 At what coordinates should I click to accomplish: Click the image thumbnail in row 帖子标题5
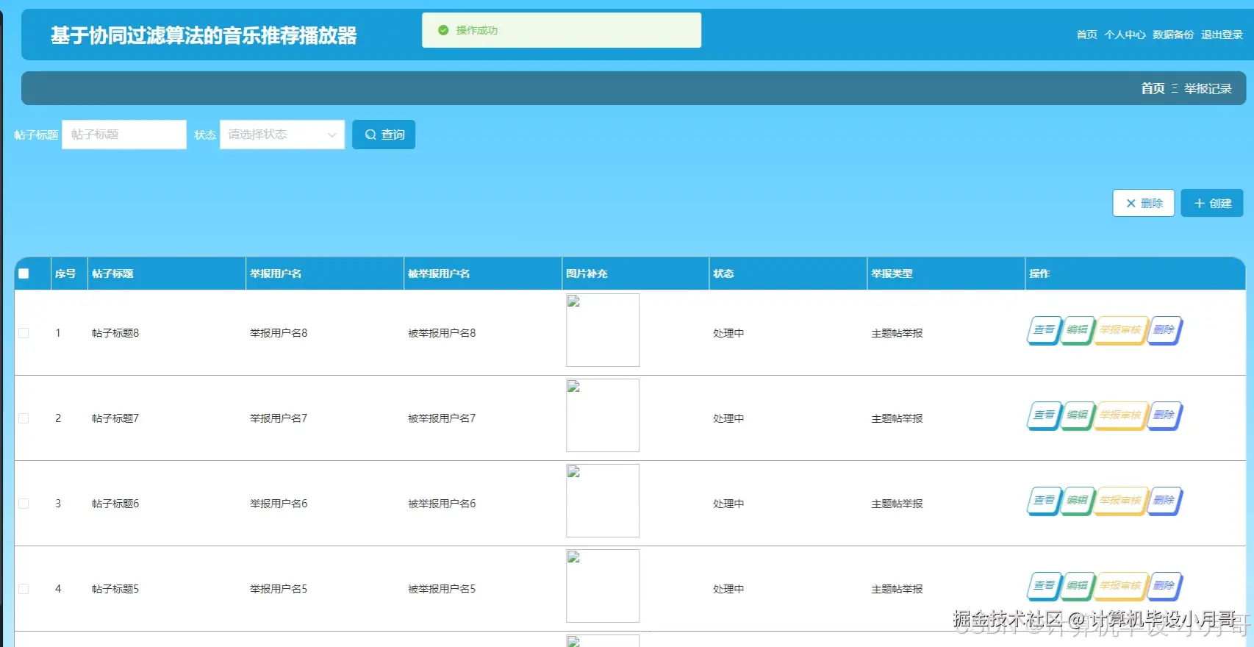pos(603,586)
